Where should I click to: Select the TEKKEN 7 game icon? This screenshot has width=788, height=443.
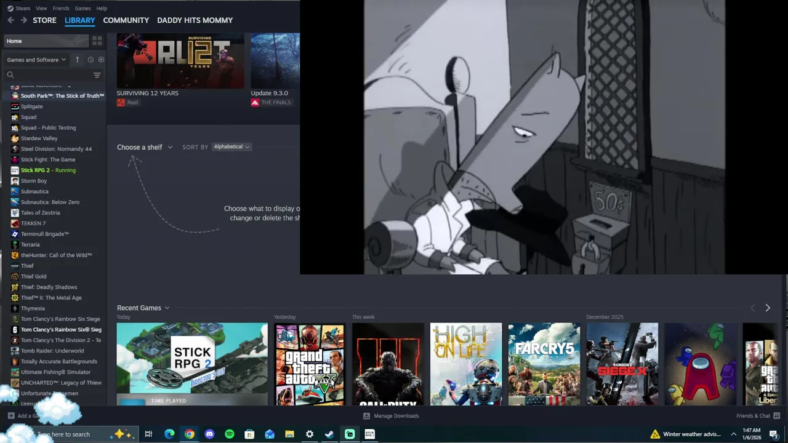coord(15,223)
